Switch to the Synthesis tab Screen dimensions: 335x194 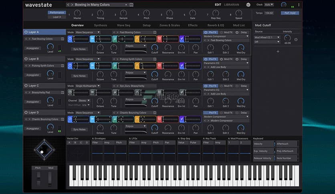[101, 25]
